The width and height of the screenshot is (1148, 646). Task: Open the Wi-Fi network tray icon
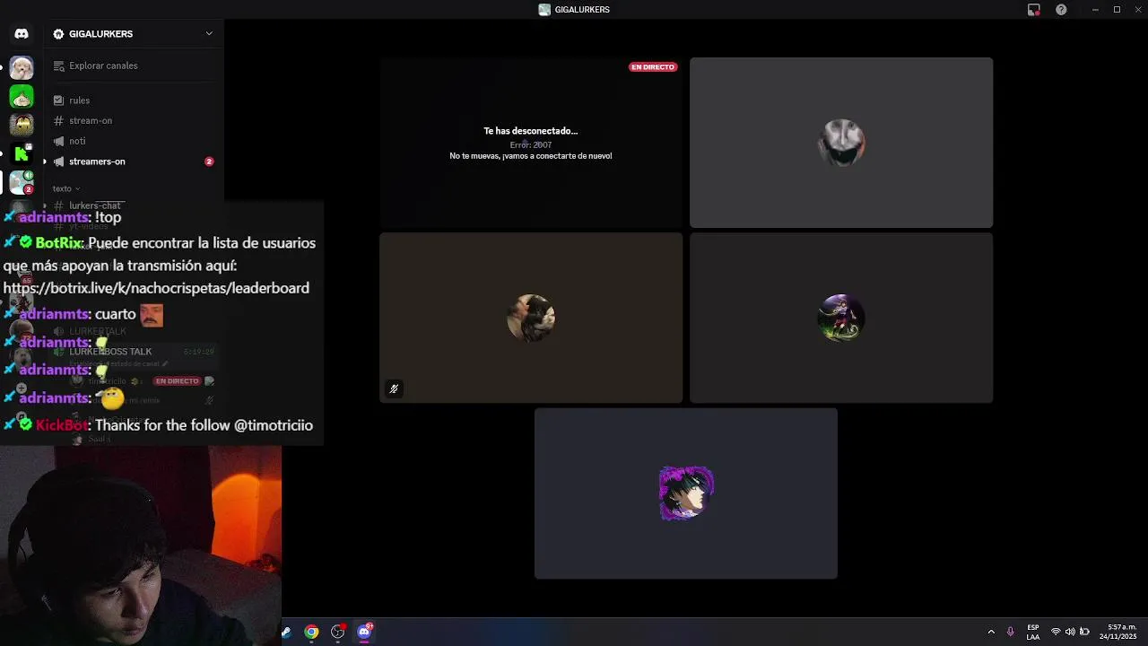point(1056,632)
